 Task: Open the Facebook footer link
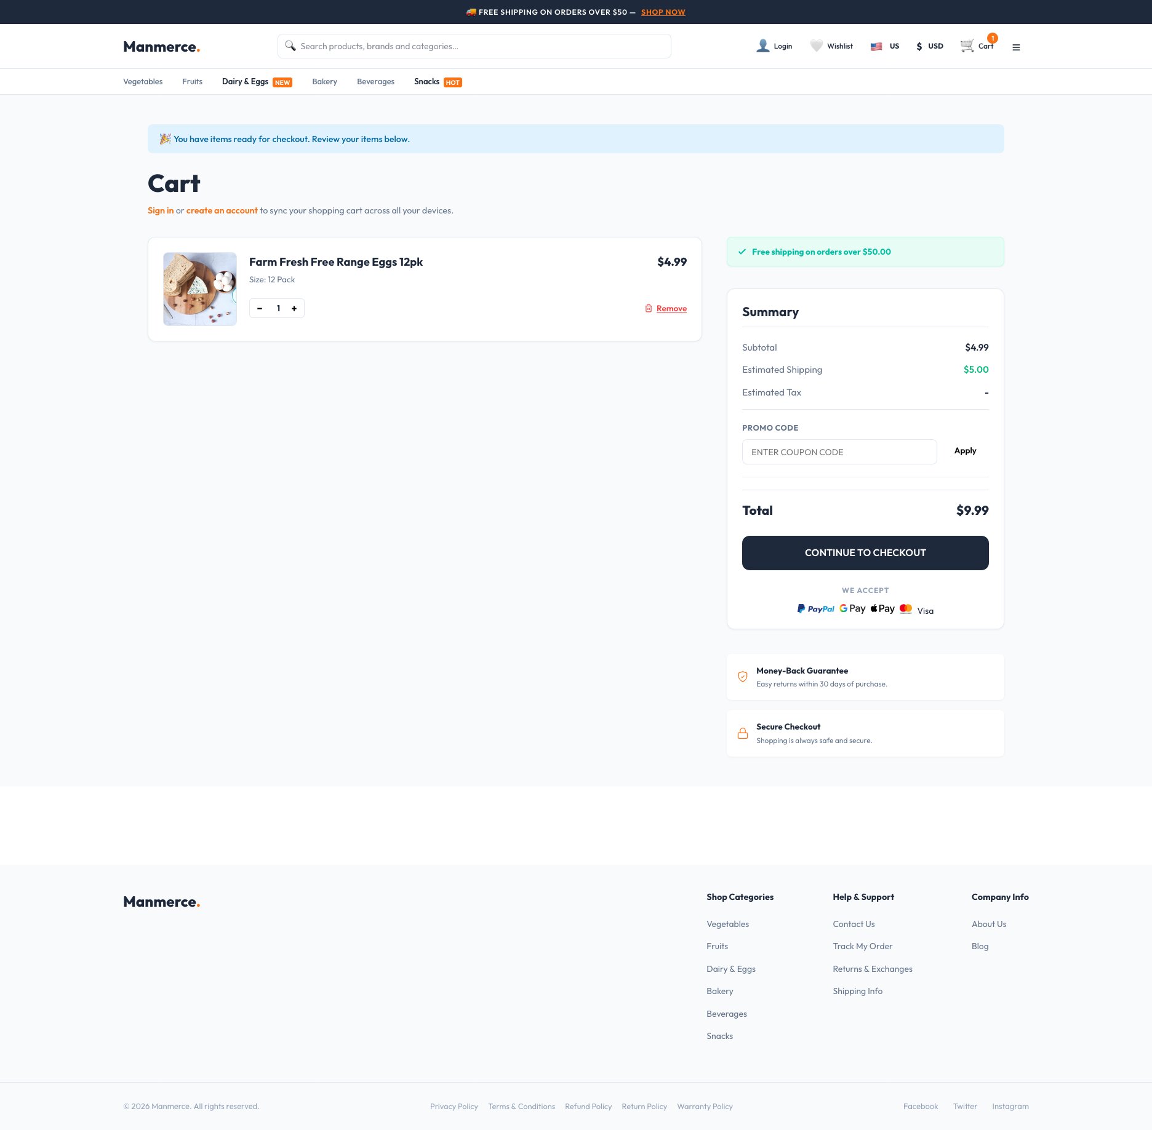pyautogui.click(x=921, y=1106)
